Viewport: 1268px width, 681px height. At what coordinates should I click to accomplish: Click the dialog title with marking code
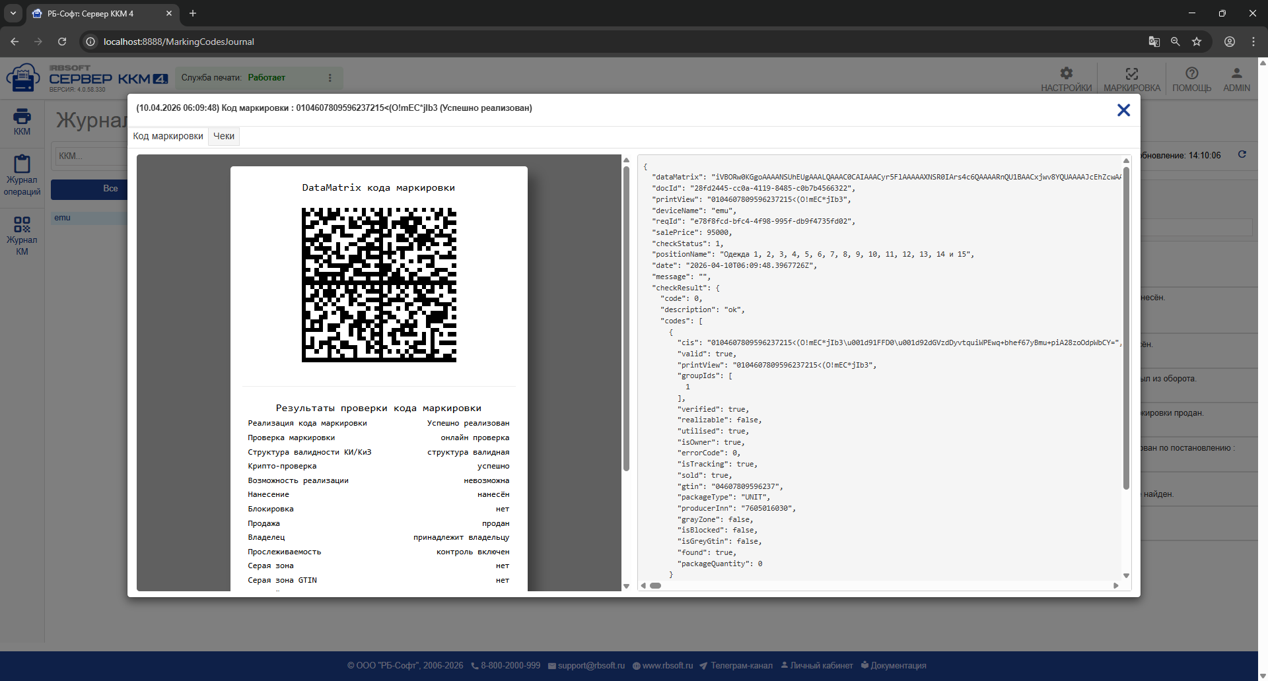pos(334,108)
